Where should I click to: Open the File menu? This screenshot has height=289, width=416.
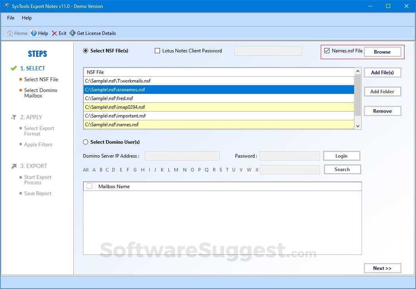(x=10, y=17)
